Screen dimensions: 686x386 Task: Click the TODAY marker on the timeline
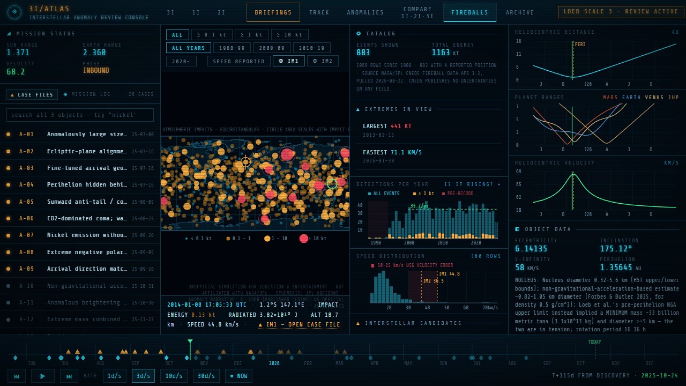594,342
